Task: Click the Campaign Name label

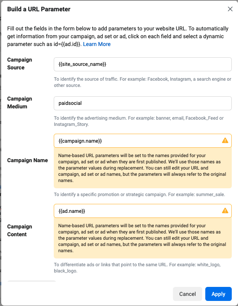Action: coord(28,160)
